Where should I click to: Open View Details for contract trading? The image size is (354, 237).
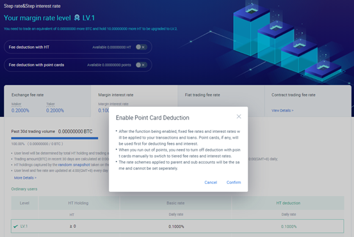(282, 111)
